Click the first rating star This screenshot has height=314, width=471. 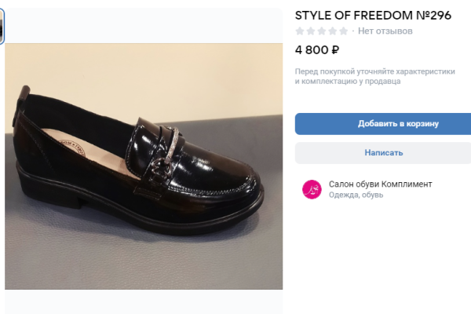coord(300,31)
